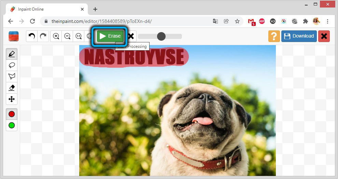Screen dimensions: 338x179
Task: Redo the last action
Action: coord(43,36)
